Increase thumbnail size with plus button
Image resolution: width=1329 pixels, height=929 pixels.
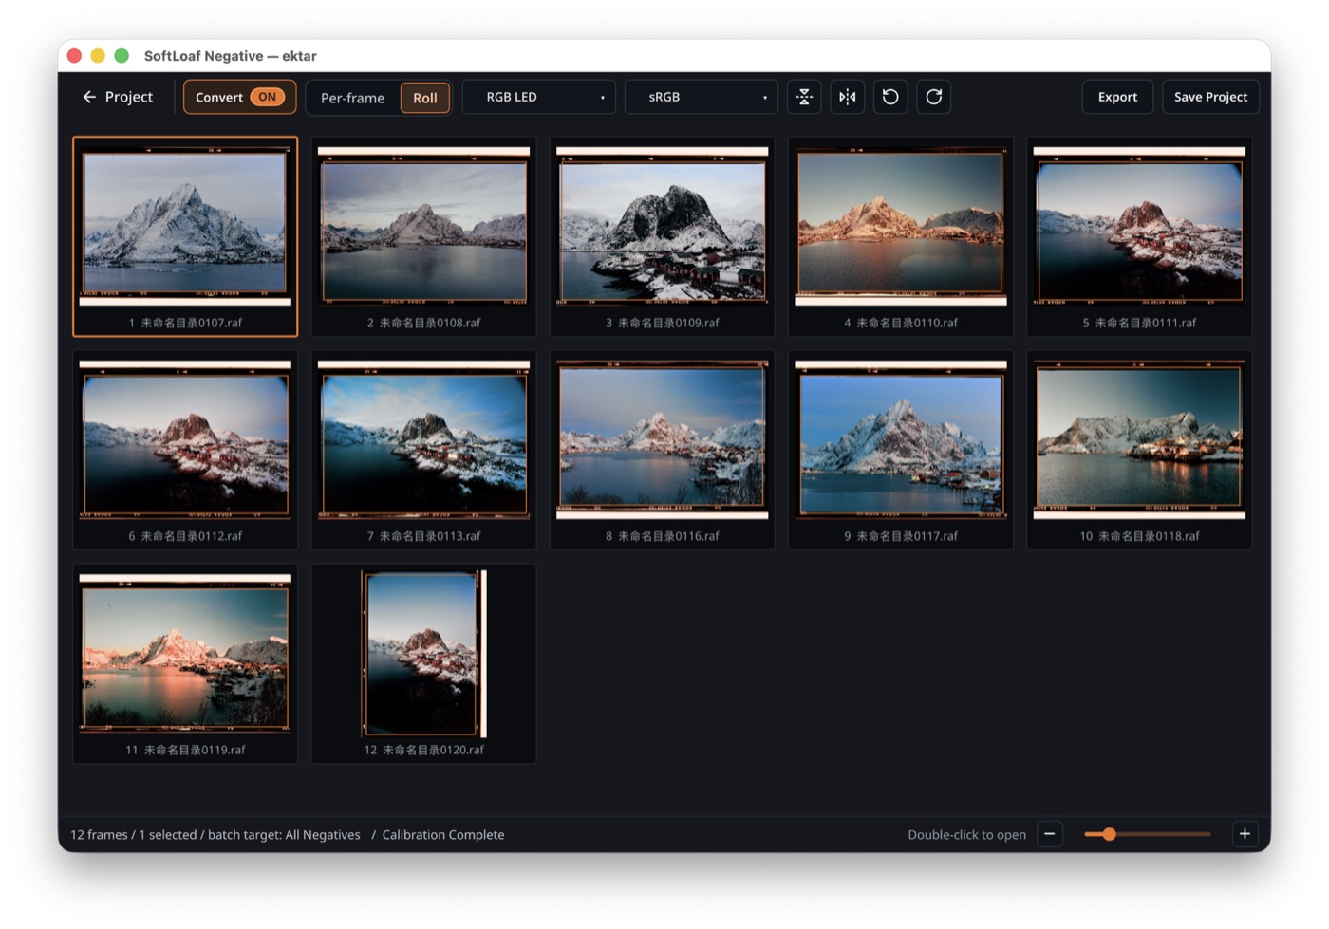pyautogui.click(x=1245, y=834)
